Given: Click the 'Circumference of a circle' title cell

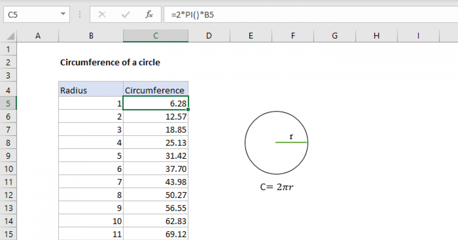Looking at the screenshot, I should (110, 62).
